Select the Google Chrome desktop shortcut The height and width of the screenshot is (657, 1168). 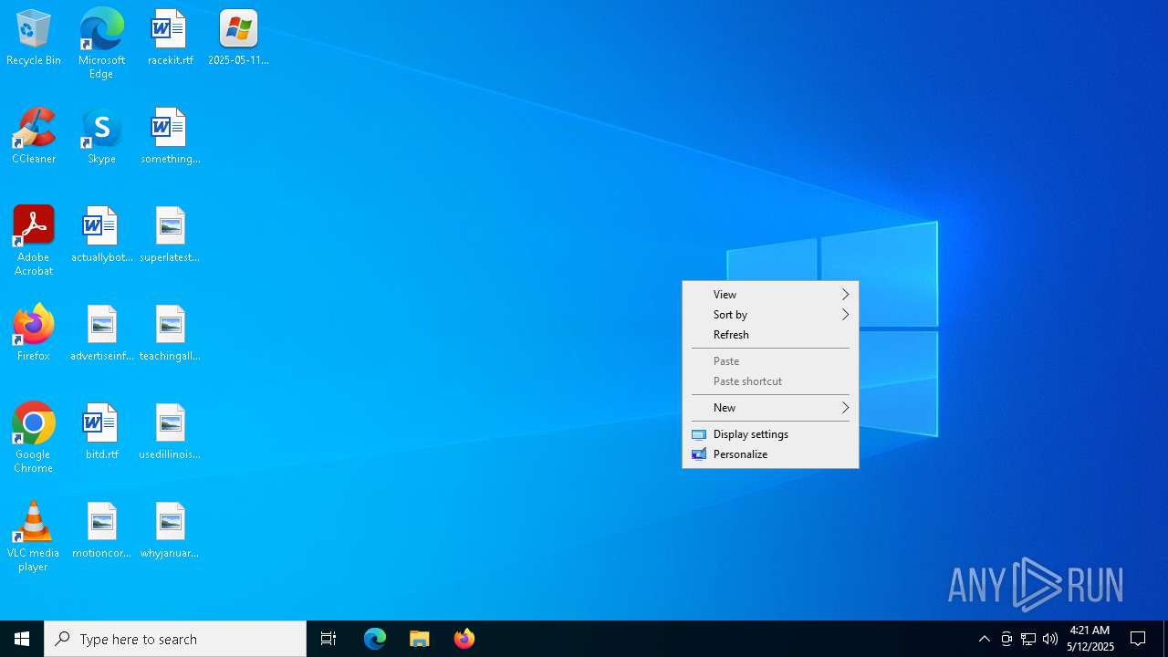34,438
